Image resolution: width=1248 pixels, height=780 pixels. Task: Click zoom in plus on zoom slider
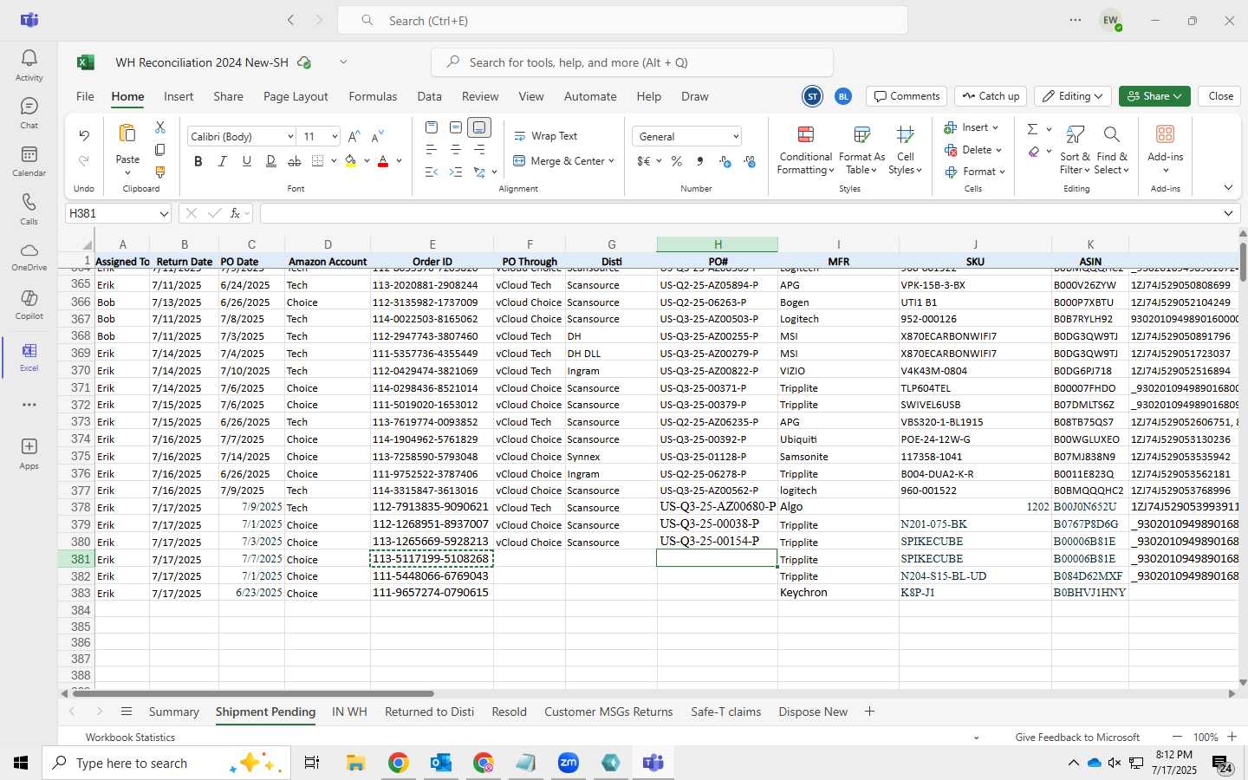point(1232,737)
